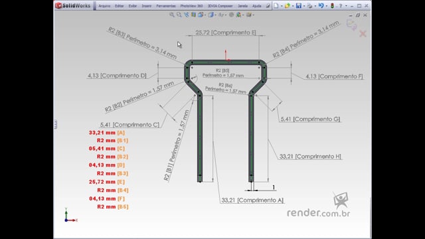The height and width of the screenshot is (239, 425).
Task: Click the Rebuild traffic light icon
Action: tap(332, 6)
